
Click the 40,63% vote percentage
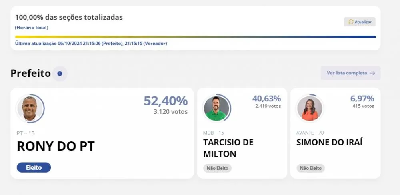point(266,98)
